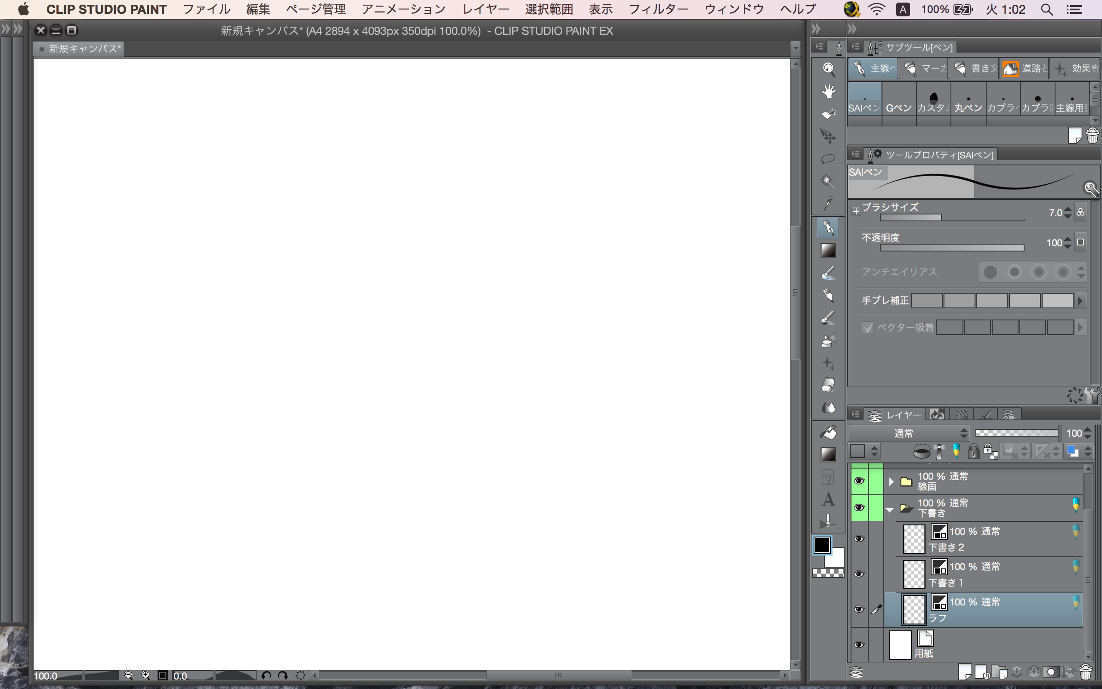1102x689 pixels.
Task: Open the フィルター menu
Action: [658, 9]
